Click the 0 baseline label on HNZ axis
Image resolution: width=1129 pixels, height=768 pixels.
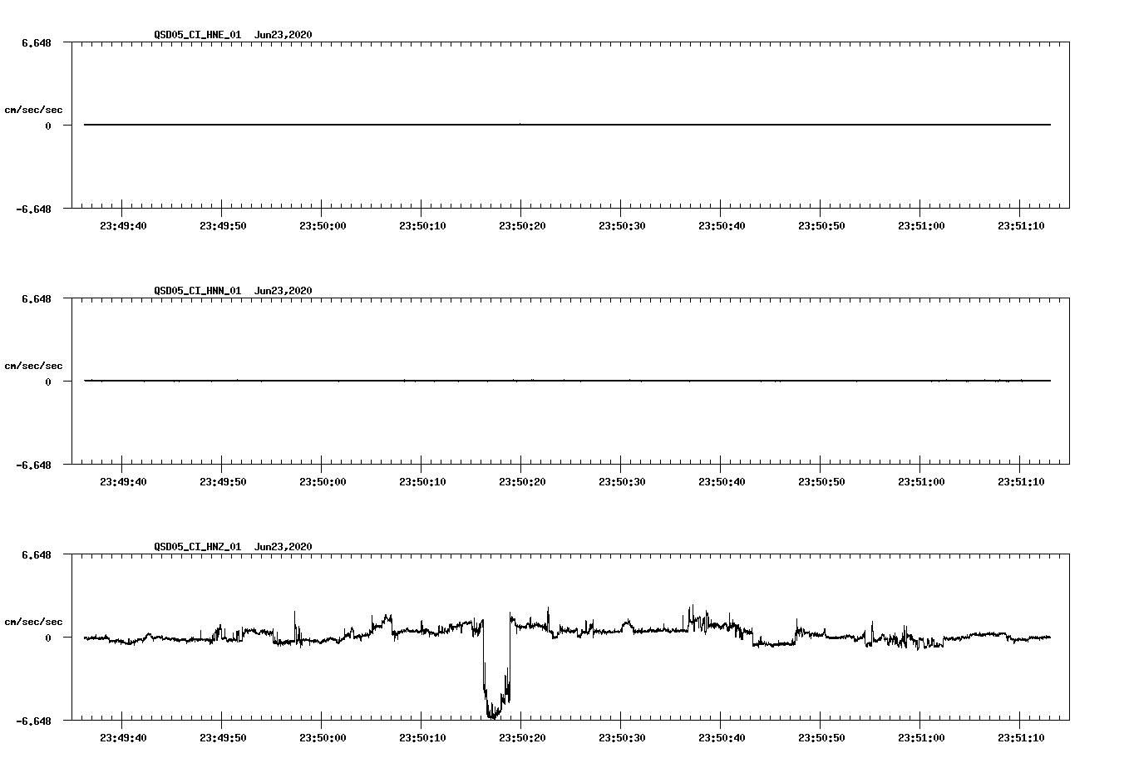(48, 638)
